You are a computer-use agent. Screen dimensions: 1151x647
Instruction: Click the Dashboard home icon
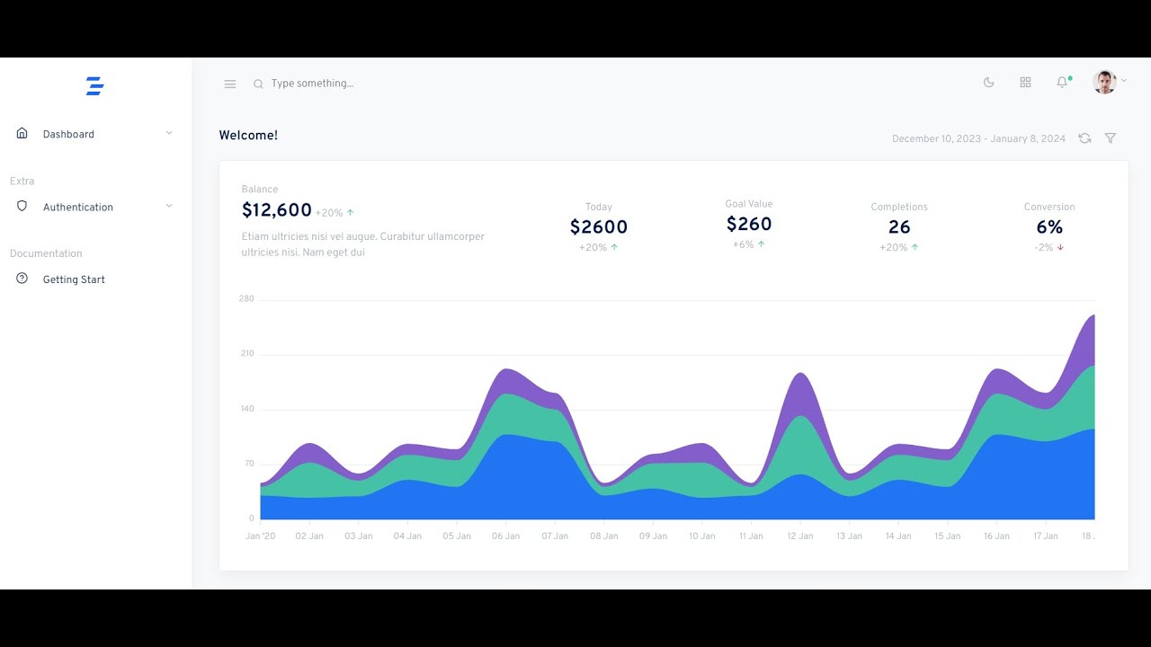22,133
